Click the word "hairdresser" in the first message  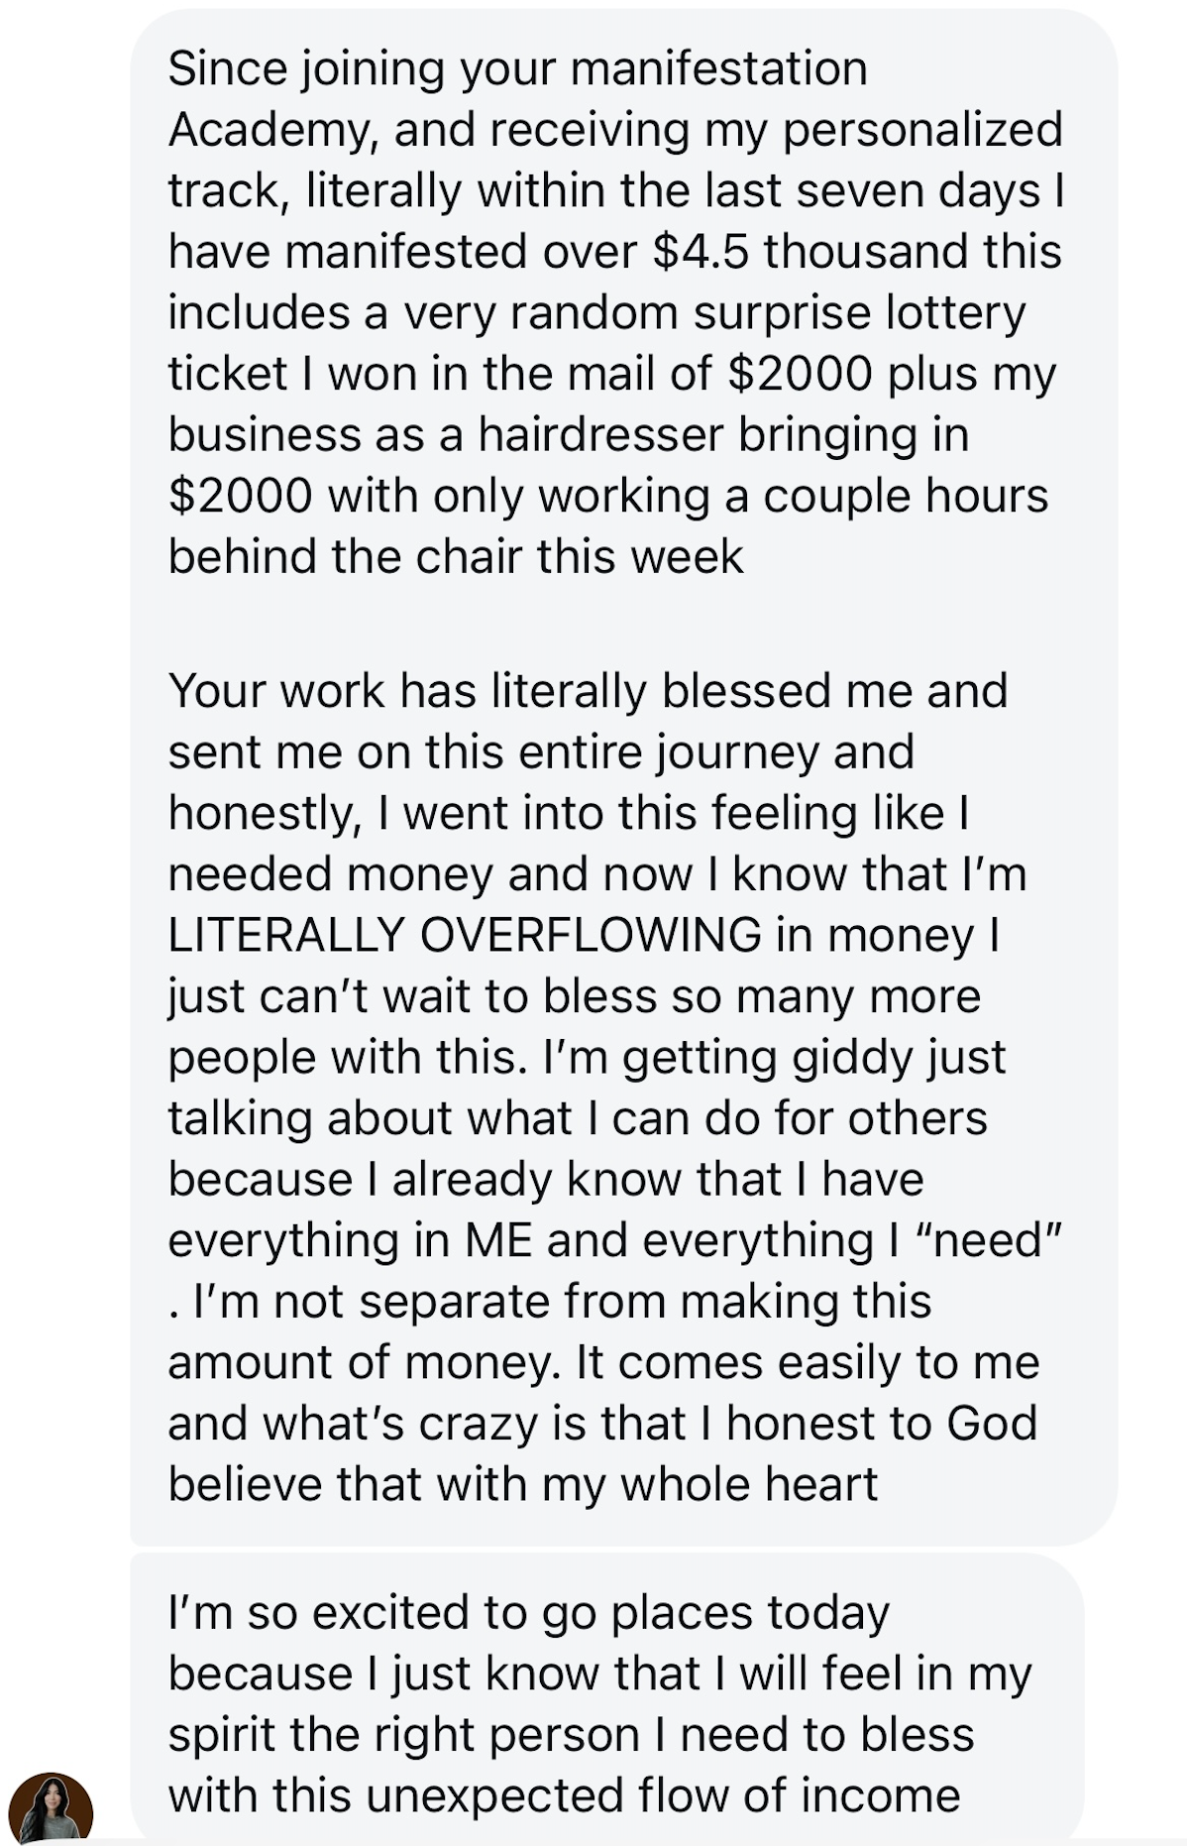click(600, 434)
